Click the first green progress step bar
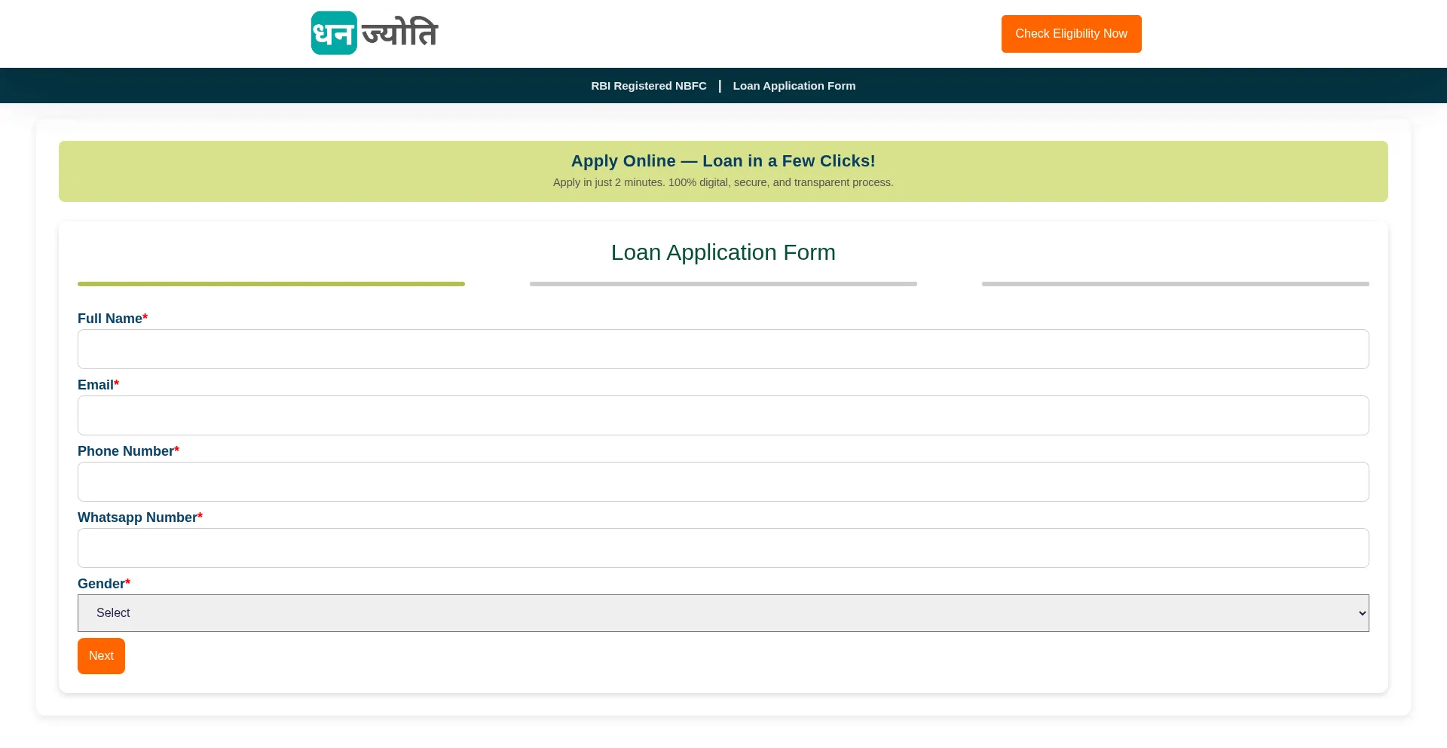 [271, 284]
